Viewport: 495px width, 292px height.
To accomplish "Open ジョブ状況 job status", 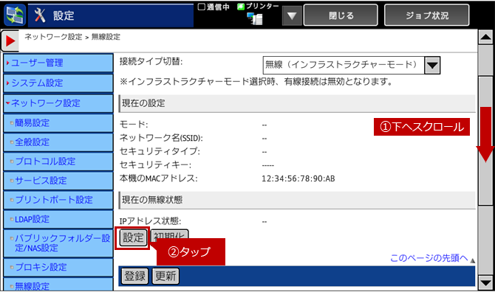I will [427, 15].
